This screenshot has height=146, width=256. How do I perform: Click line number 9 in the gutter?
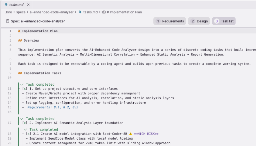point(10,73)
